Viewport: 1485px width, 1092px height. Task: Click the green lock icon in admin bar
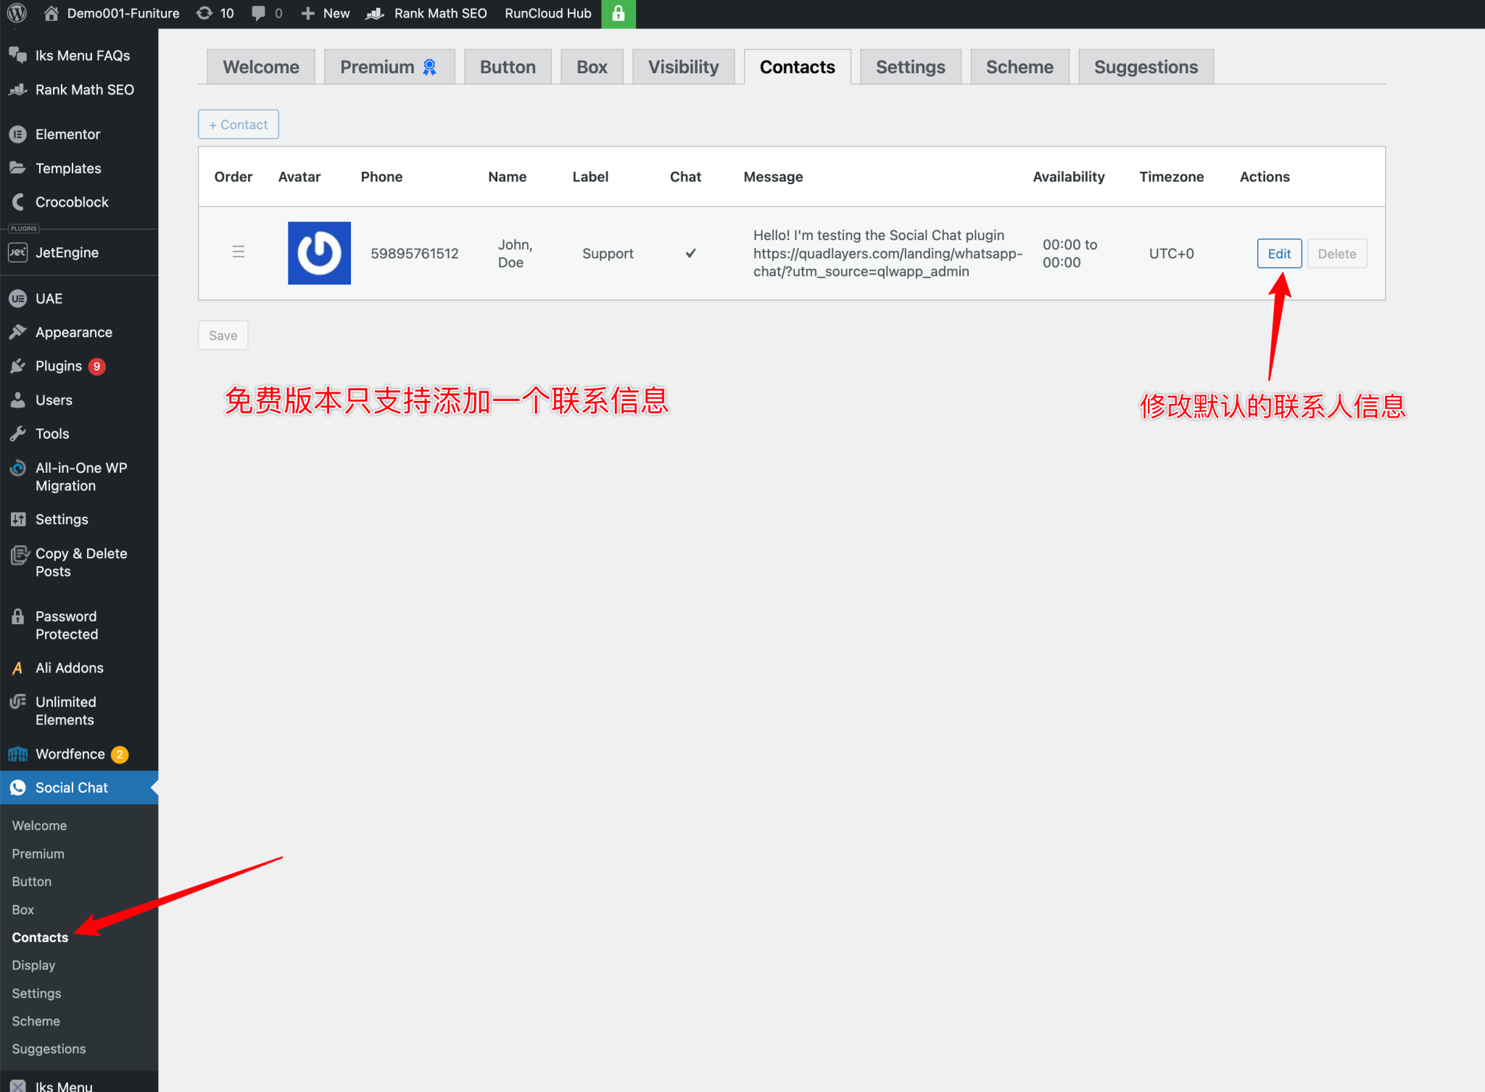point(618,13)
